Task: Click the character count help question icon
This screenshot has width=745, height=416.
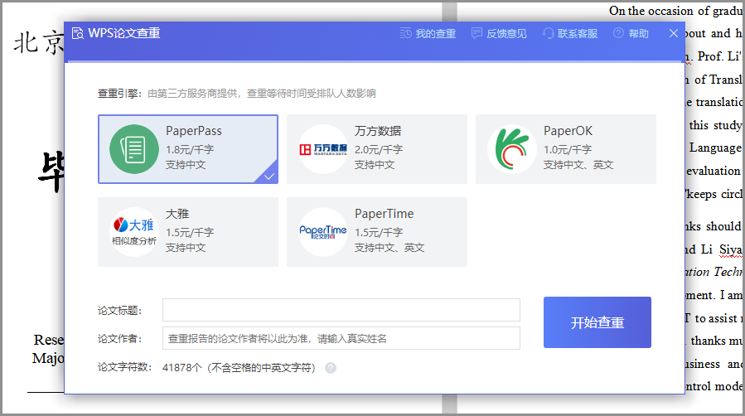Action: tap(331, 368)
